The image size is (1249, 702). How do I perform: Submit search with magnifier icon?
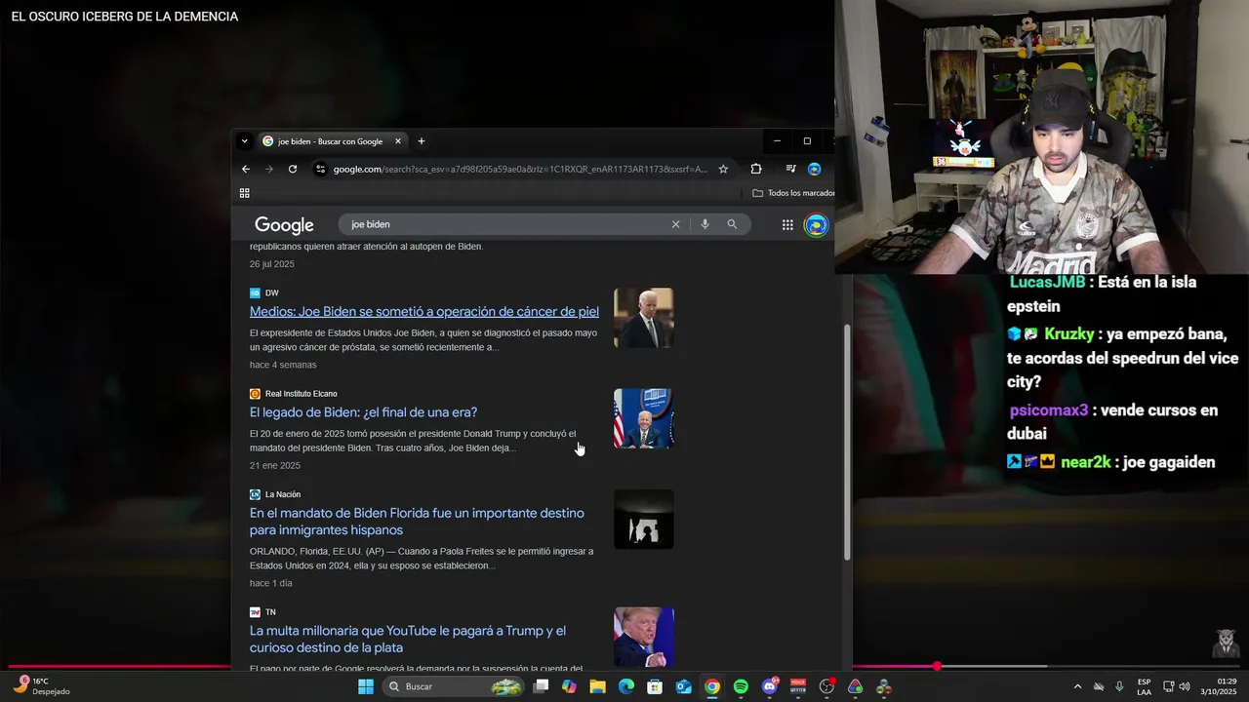732,224
